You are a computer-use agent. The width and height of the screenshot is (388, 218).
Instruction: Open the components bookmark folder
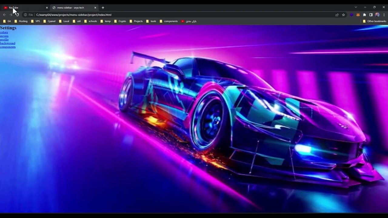[169, 21]
